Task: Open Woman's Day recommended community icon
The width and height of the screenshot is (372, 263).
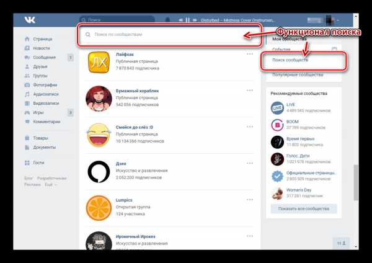Action: (x=277, y=193)
